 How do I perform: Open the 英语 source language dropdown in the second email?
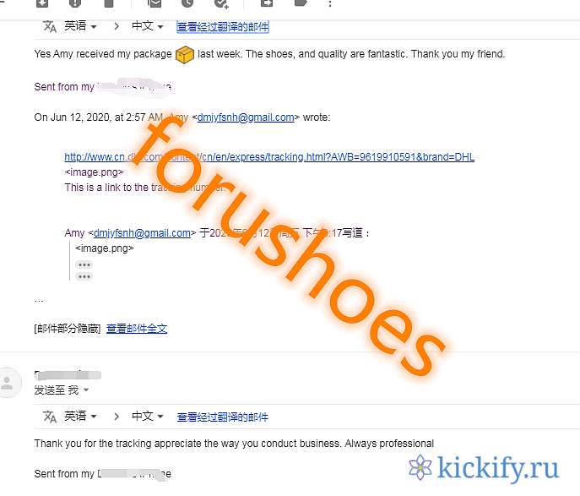point(80,416)
